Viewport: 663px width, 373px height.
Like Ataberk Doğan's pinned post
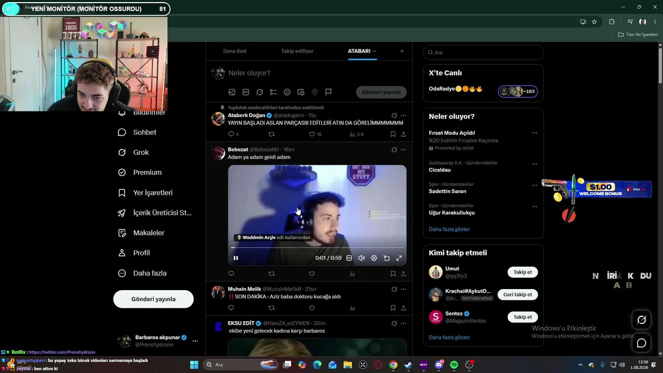tap(312, 134)
